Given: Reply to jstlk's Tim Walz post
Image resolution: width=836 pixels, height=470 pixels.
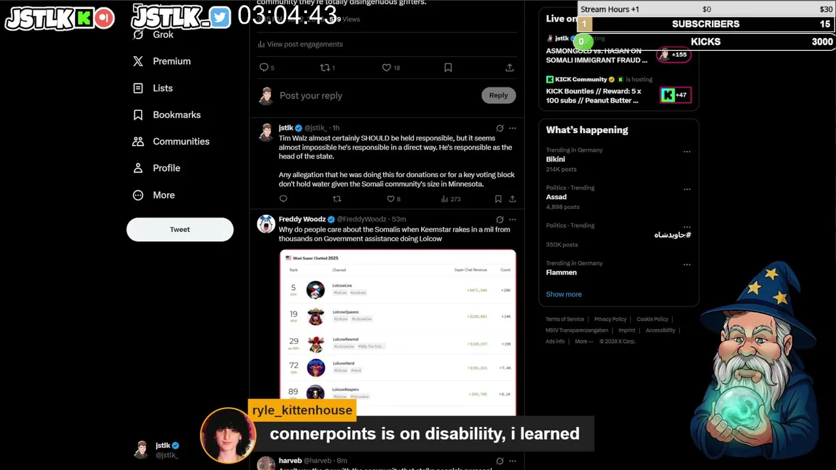Looking at the screenshot, I should click(283, 199).
